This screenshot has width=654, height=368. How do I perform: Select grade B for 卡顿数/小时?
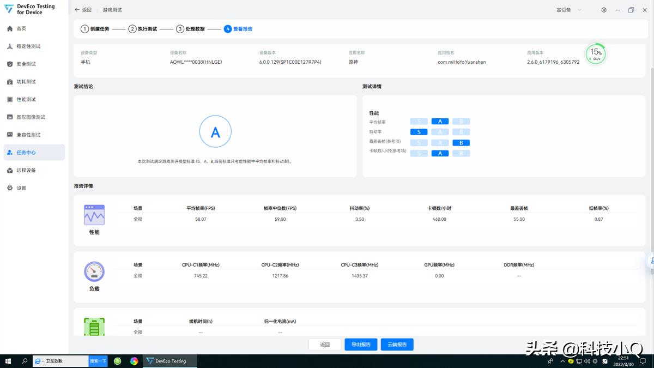point(461,153)
